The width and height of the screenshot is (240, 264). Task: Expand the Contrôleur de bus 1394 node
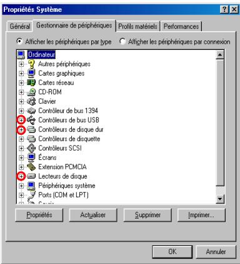(x=21, y=110)
